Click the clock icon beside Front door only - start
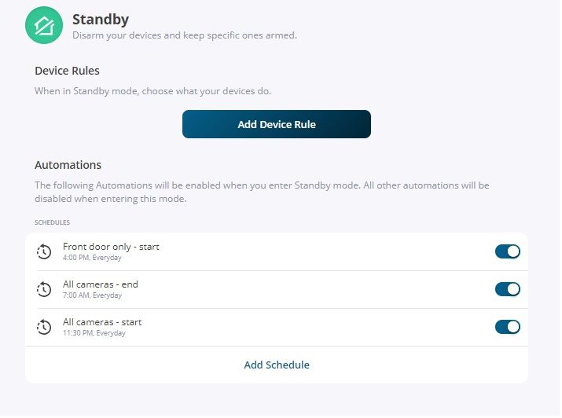 44,252
